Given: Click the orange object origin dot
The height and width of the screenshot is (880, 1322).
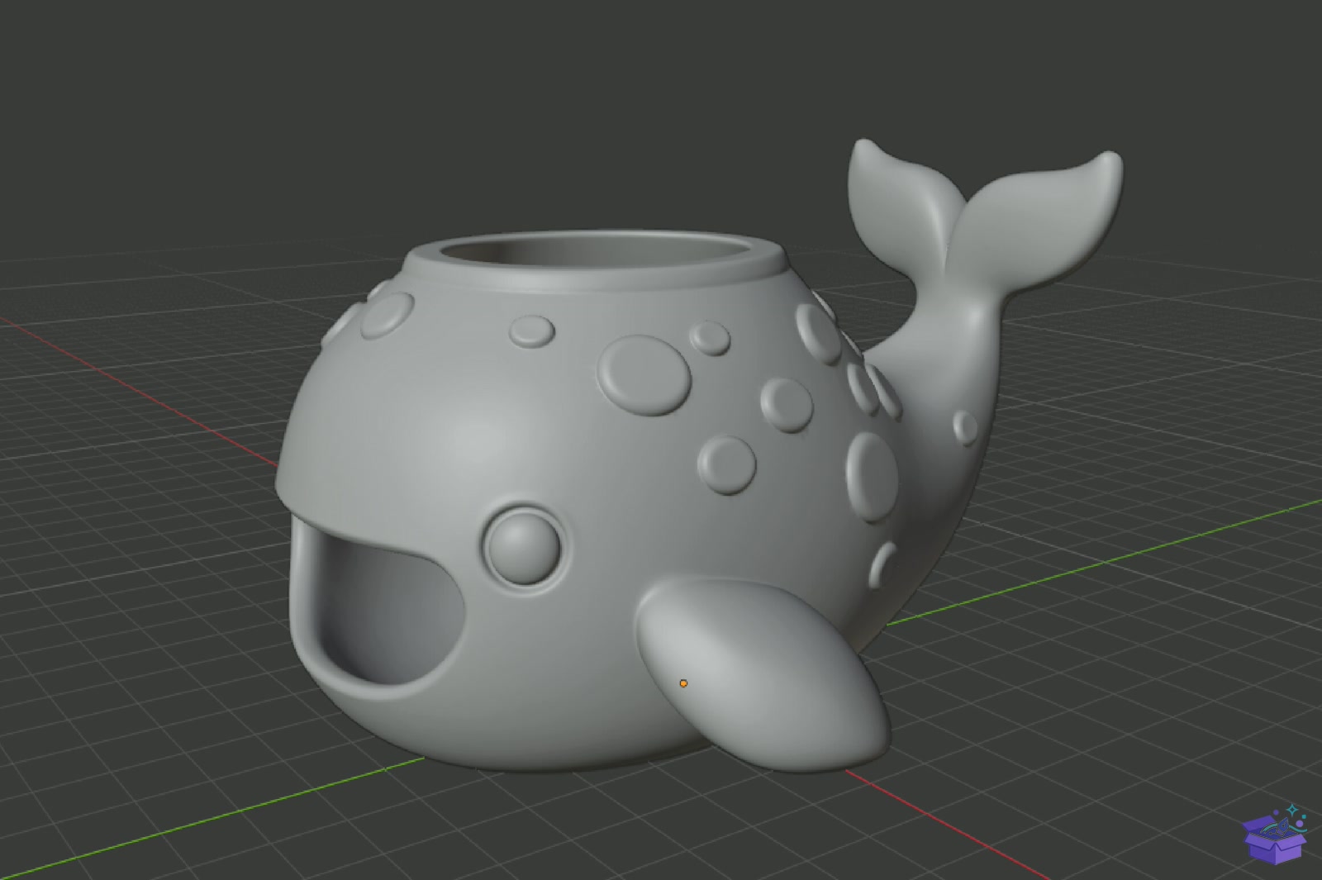Looking at the screenshot, I should (683, 683).
